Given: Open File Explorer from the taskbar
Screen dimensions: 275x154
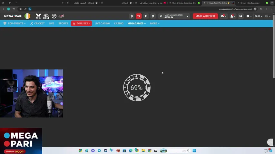Looking at the screenshot, I should point(143,150).
